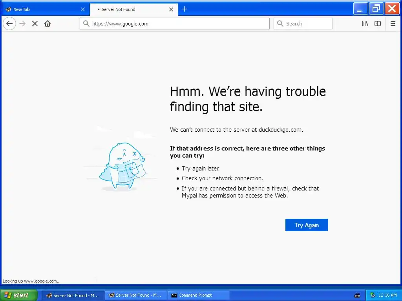Click 'Check your network connection.' text
The image size is (402, 301).
coord(223,178)
